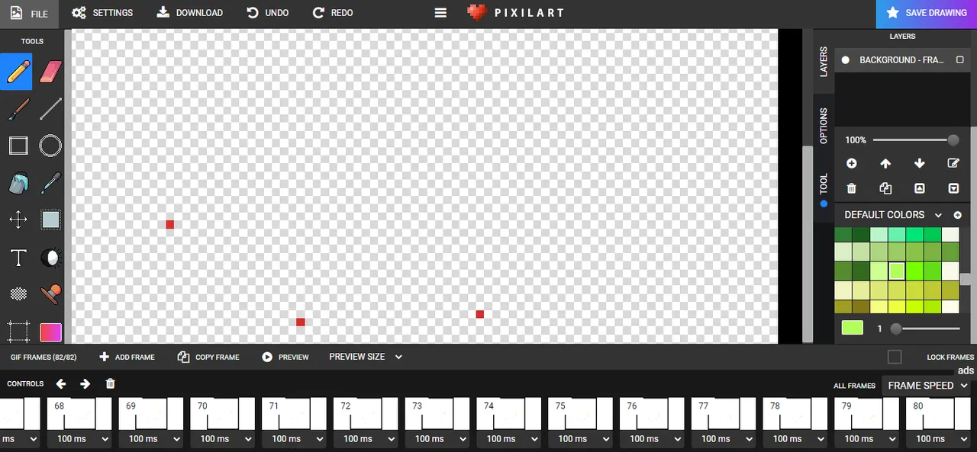Open frame 68 duration dropdown
The image size is (977, 452).
79,439
